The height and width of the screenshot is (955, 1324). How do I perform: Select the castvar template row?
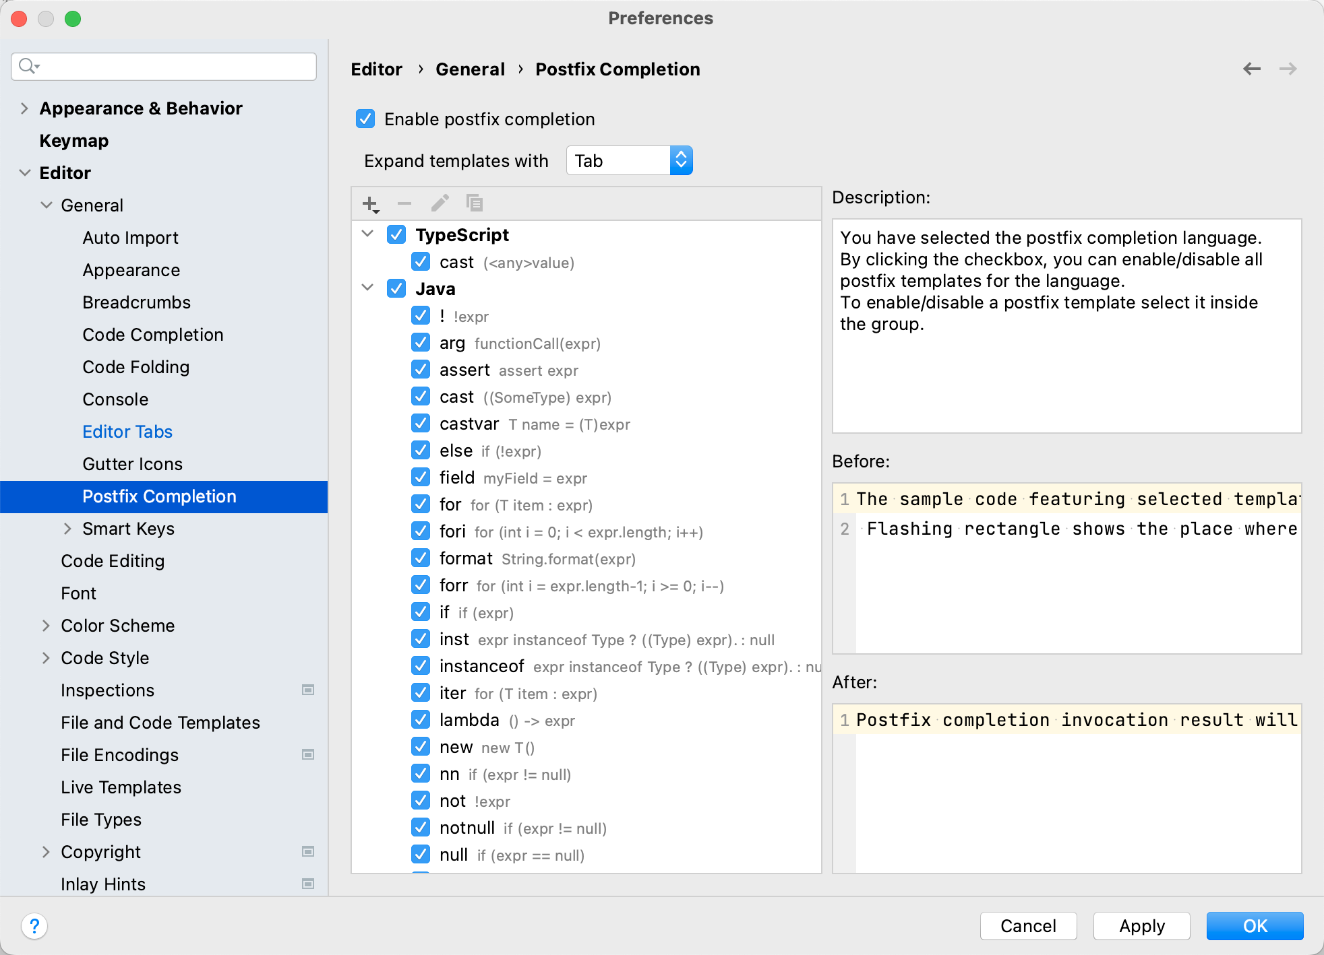point(469,424)
